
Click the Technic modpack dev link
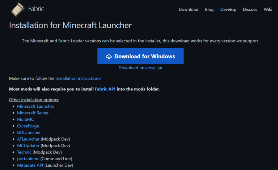point(24,152)
